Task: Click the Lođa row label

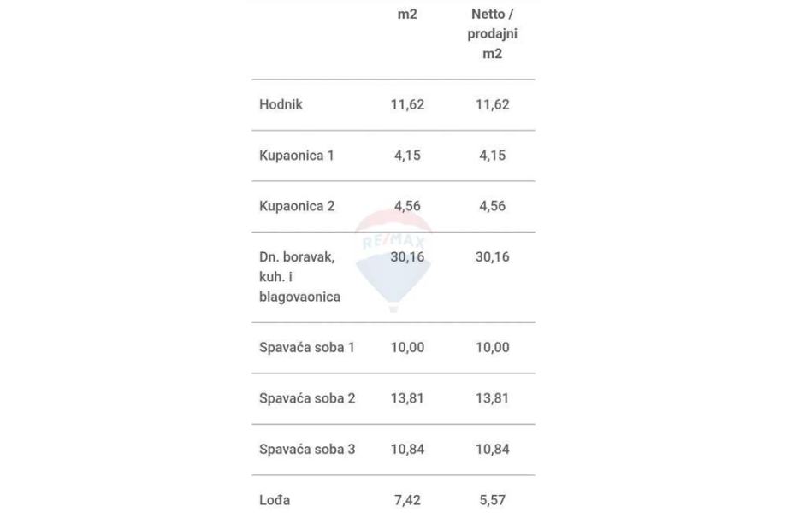Action: click(275, 500)
